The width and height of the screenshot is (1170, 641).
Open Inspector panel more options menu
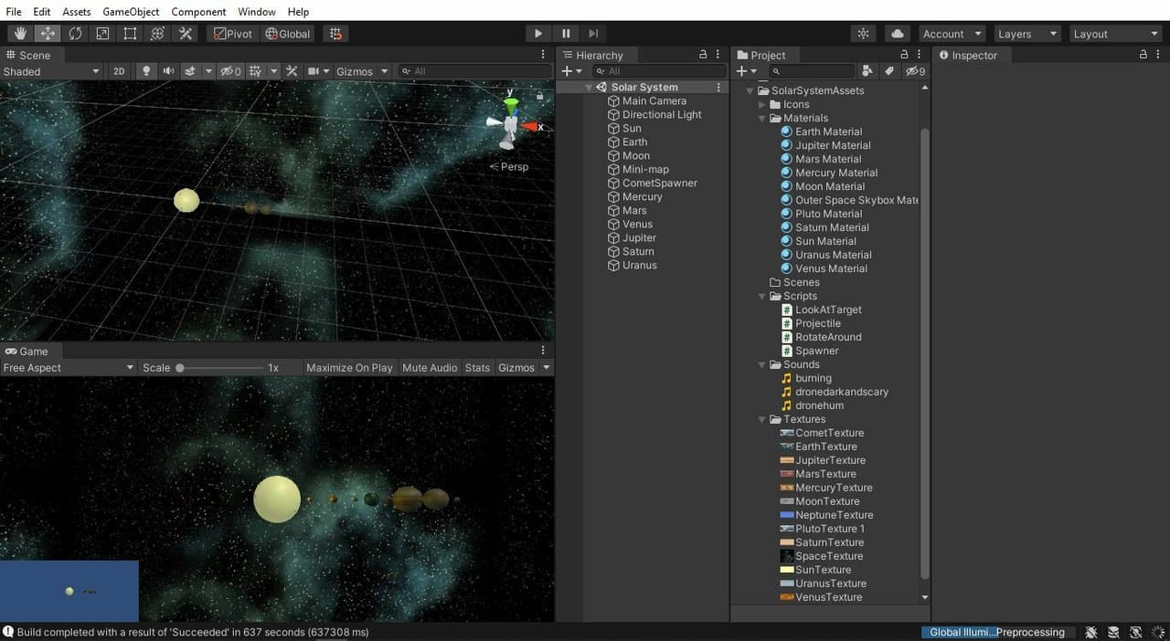1158,55
